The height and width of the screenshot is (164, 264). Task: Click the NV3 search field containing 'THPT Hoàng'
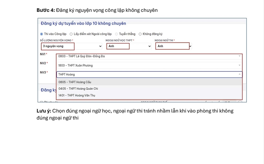pyautogui.click(x=121, y=74)
